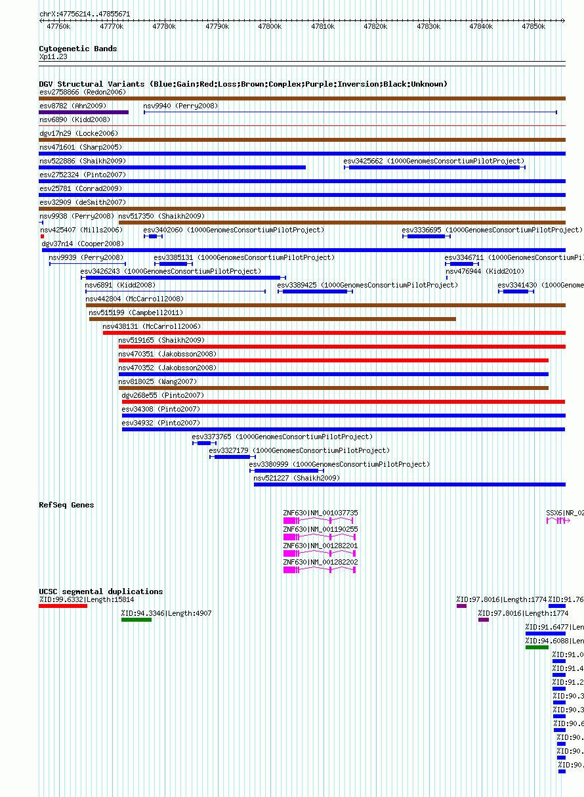Click variant label esv2758866 (Redon2006)
Viewport: 584px width, 797px height.
[82, 92]
